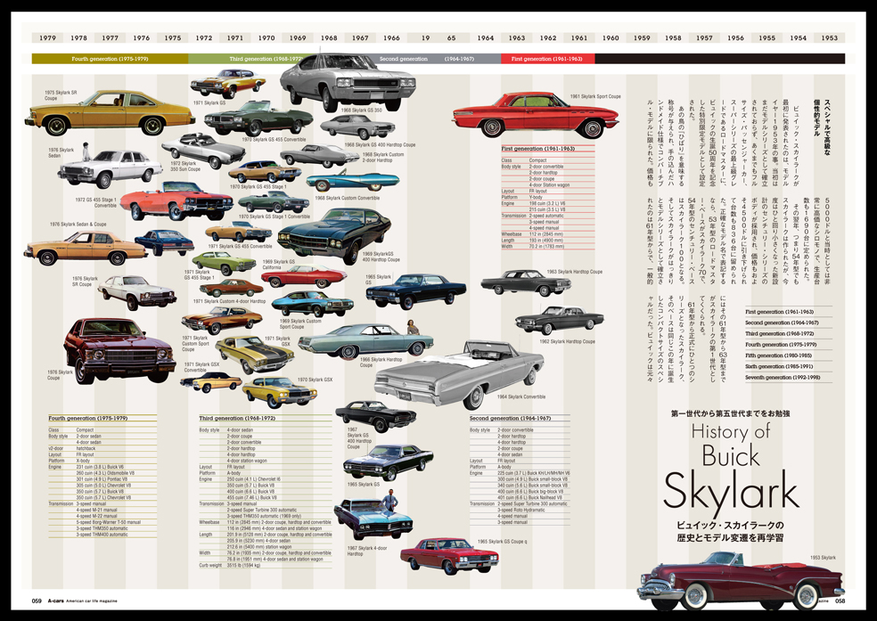Click the 1979 year marker in the timeline
The height and width of the screenshot is (621, 877).
coord(47,38)
